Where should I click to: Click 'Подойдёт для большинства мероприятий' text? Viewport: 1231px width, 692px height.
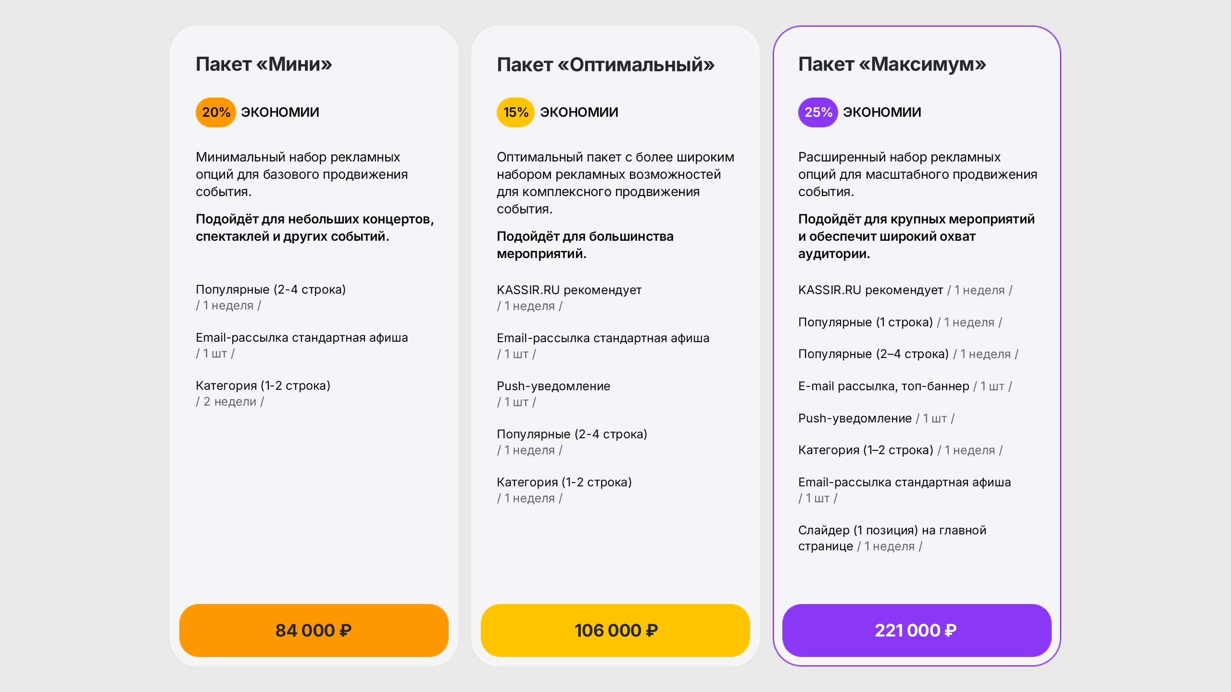tap(585, 245)
